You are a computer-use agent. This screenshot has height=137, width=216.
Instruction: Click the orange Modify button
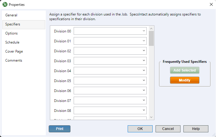tap(185, 80)
